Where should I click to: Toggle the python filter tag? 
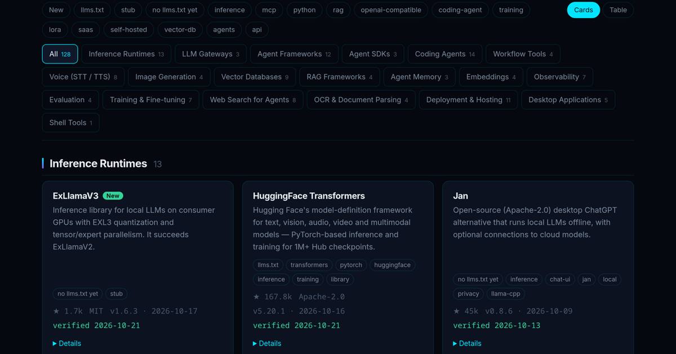point(305,10)
